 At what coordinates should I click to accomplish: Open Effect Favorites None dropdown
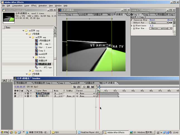coord(159,23)
